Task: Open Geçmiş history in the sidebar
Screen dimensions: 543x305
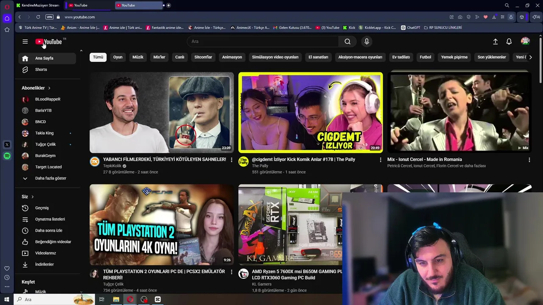Action: tap(47, 208)
